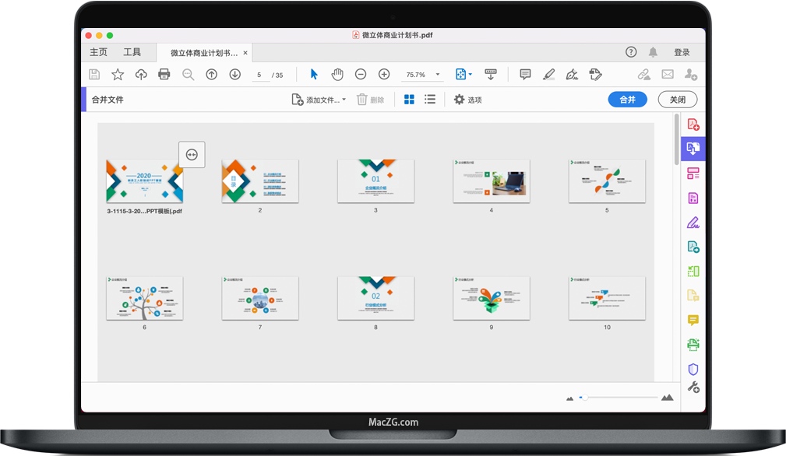Screen dimensions: 786x456
Task: Click the highlighter pen tool icon
Action: point(548,75)
